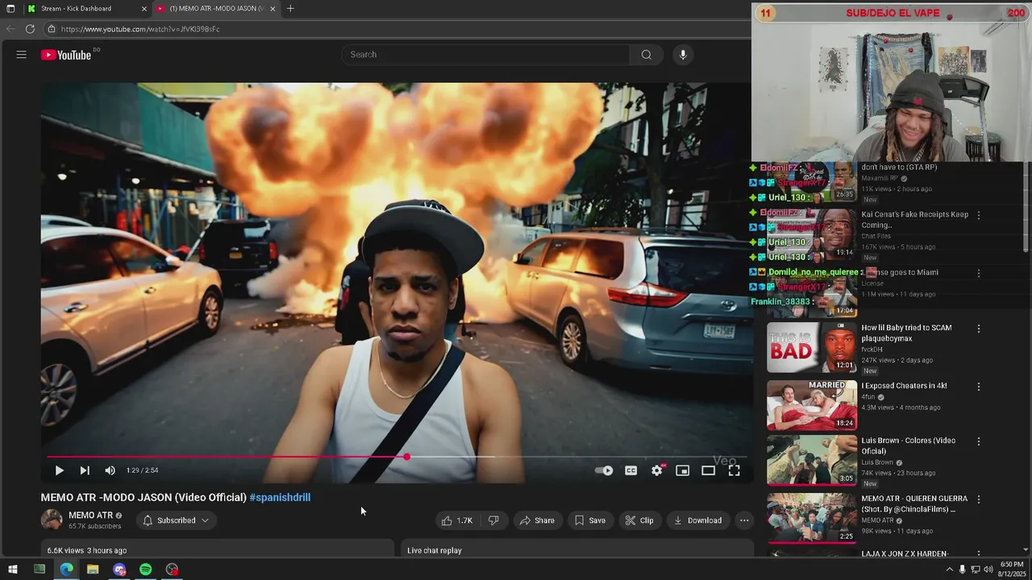Screen dimensions: 1032x580
Task: Save video to a playlist
Action: tap(589, 520)
